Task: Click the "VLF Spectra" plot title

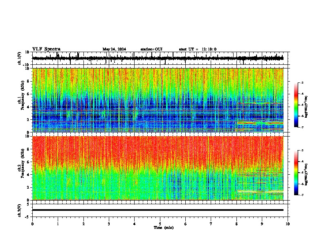Action: click(46, 49)
